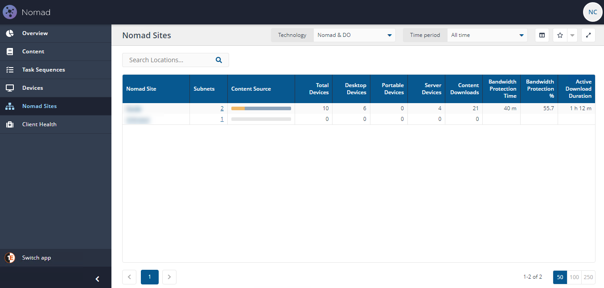Show 250 rows per page
The width and height of the screenshot is (604, 288).
(588, 277)
